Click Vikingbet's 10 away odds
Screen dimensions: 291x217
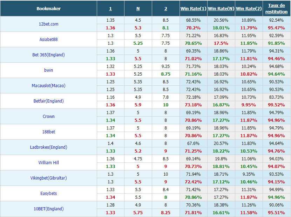pos(165,174)
